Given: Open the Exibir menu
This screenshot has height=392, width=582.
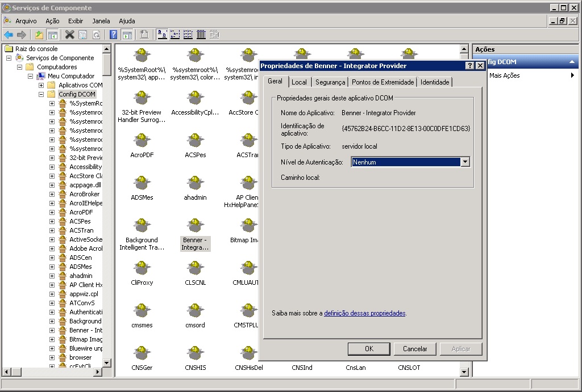Looking at the screenshot, I should pyautogui.click(x=76, y=21).
